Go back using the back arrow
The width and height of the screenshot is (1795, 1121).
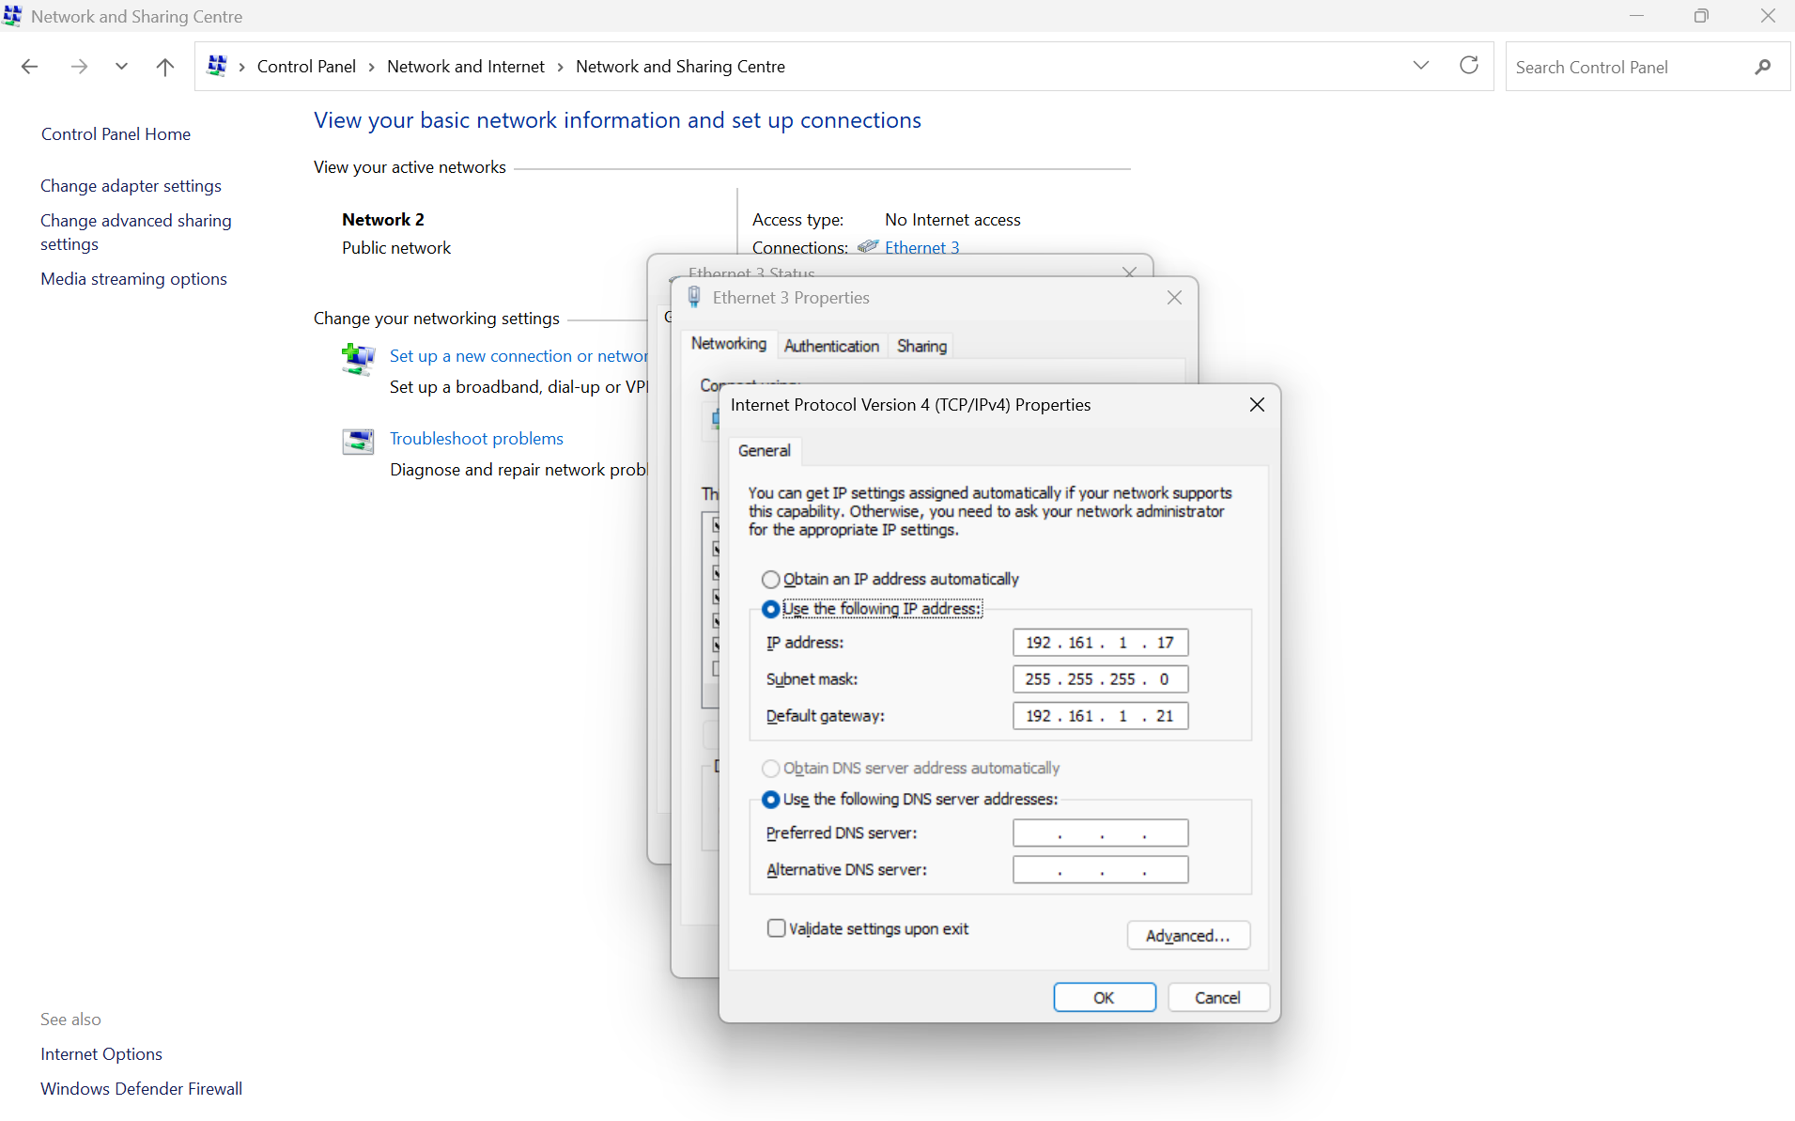click(29, 66)
